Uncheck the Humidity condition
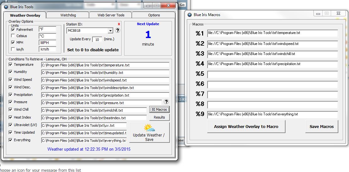The width and height of the screenshot is (349, 172). click(x=10, y=72)
